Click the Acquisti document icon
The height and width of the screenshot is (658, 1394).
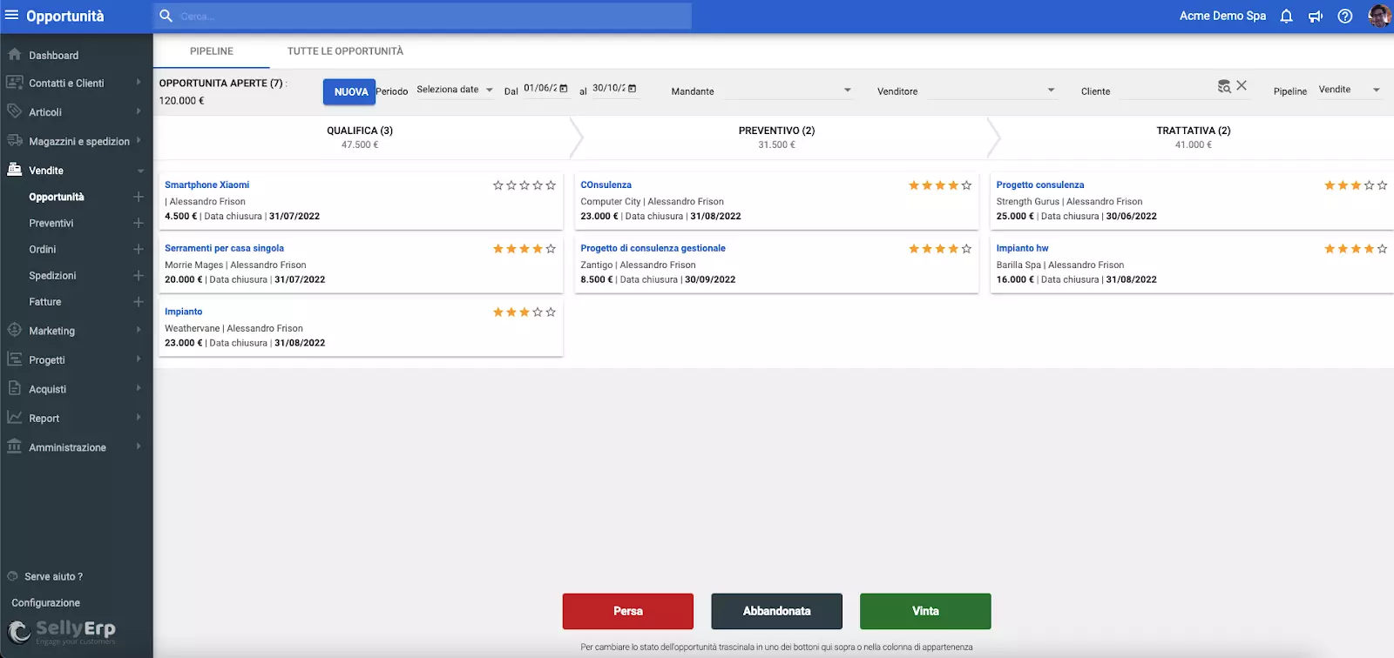point(14,388)
